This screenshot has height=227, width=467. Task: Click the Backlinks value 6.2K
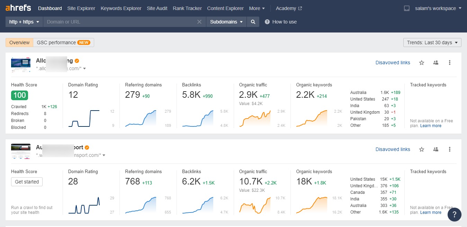pos(191,181)
